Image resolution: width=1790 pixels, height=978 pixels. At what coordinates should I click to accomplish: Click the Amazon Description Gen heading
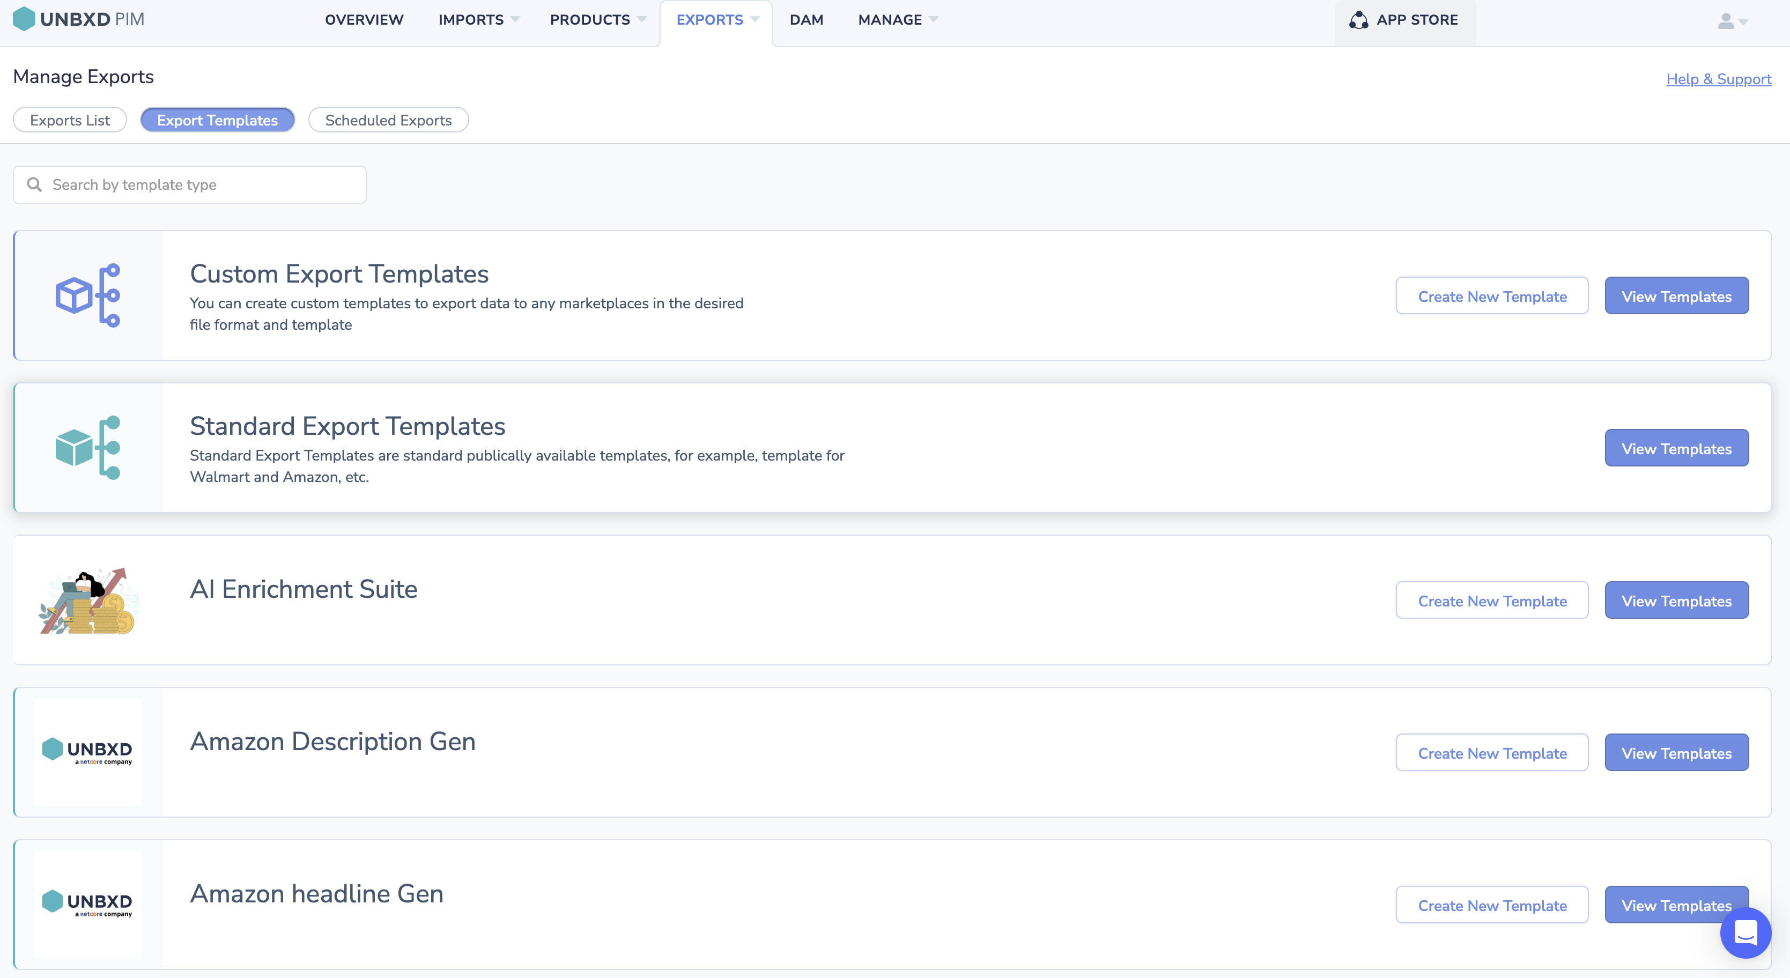pos(333,741)
